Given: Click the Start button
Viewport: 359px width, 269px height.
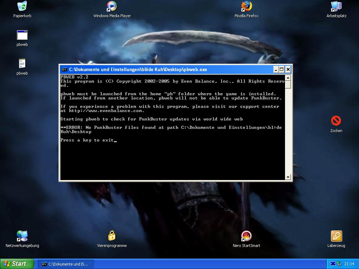Looking at the screenshot, I should 17,264.
